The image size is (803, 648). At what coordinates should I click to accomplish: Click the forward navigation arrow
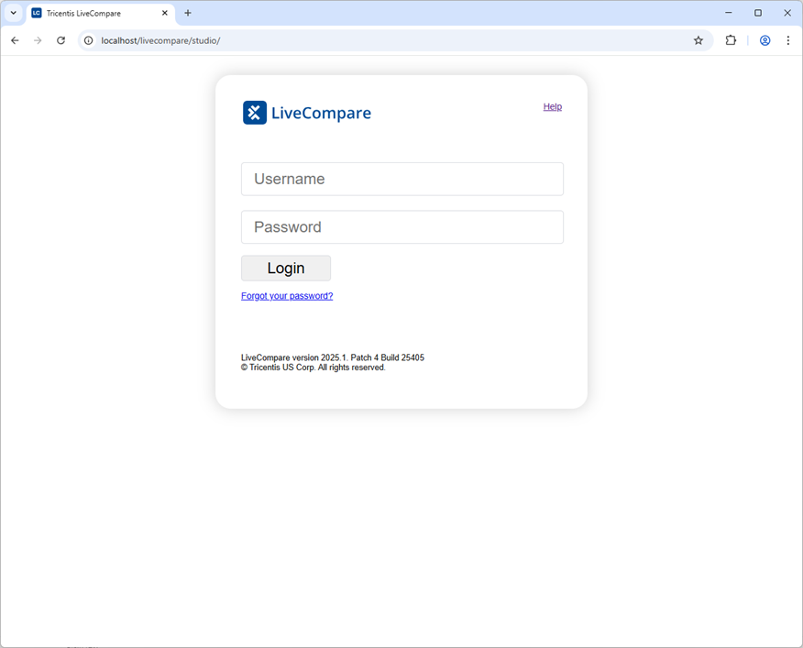[x=37, y=40]
